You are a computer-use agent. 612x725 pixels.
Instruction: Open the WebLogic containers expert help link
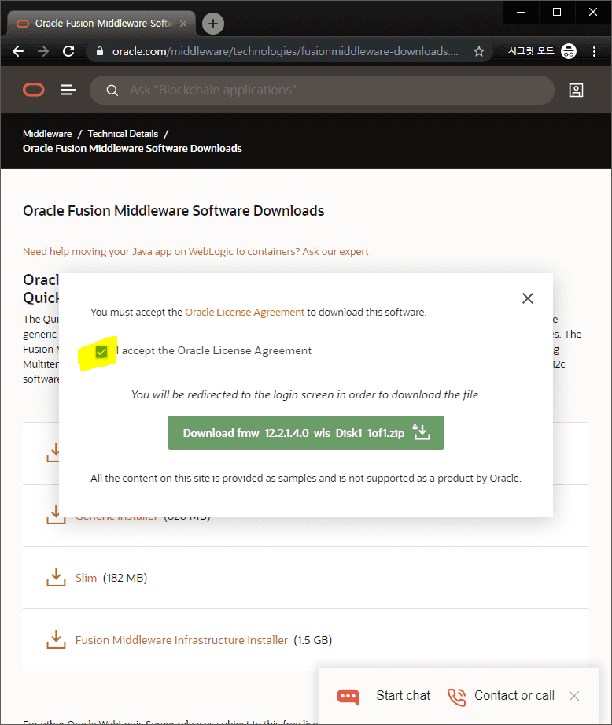tap(195, 252)
